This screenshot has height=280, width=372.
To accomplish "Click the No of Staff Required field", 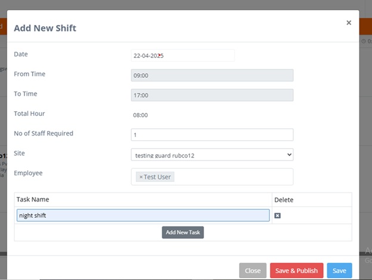I will (212, 135).
